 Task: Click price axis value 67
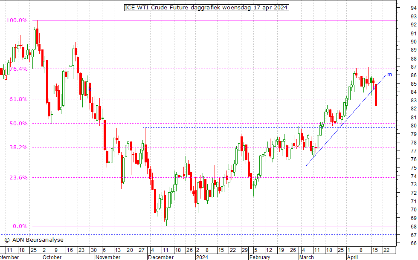(x=413, y=235)
